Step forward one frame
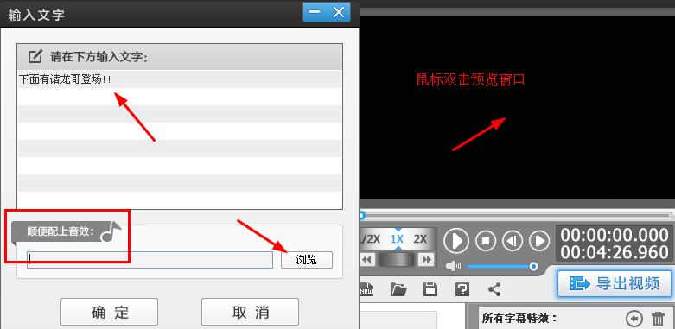Image resolution: width=675 pixels, height=329 pixels. [x=539, y=241]
